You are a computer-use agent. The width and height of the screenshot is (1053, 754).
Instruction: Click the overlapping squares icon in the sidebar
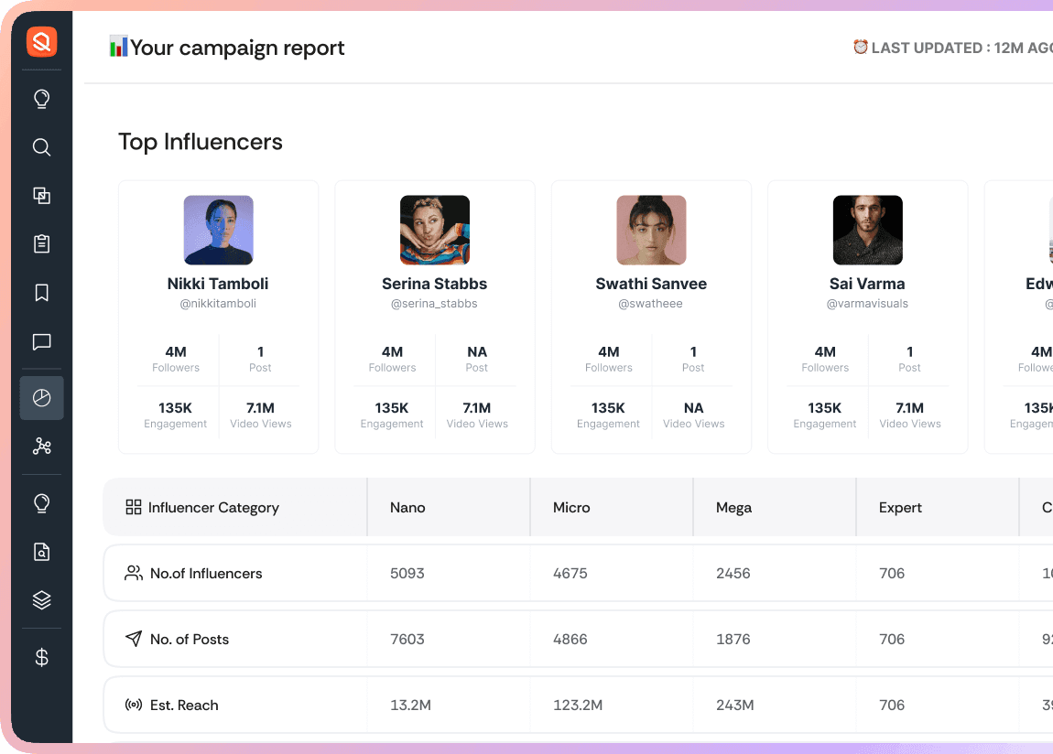click(x=41, y=196)
